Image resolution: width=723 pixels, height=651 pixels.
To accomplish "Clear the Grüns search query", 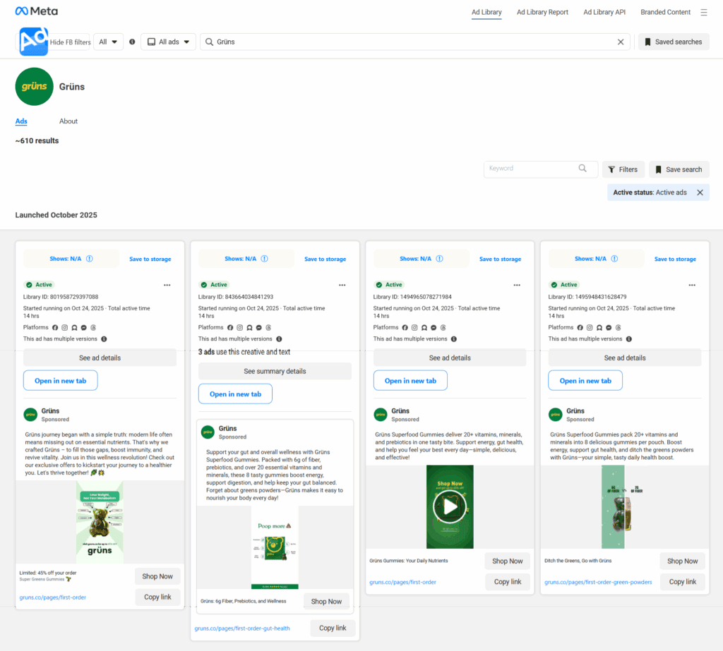I will coord(621,42).
